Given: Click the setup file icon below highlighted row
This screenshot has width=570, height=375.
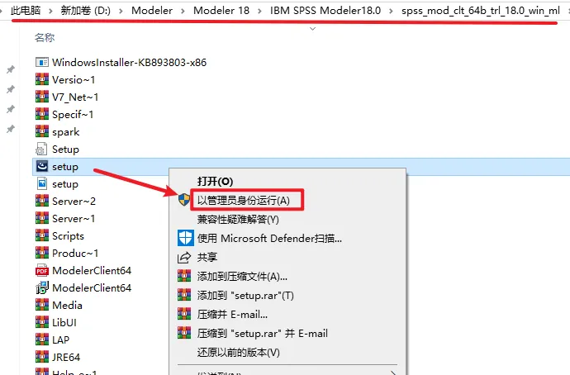Looking at the screenshot, I should [x=42, y=183].
